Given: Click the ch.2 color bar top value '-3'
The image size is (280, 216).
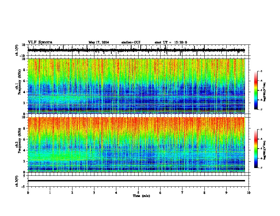Looking at the screenshot, I should [x=261, y=130].
